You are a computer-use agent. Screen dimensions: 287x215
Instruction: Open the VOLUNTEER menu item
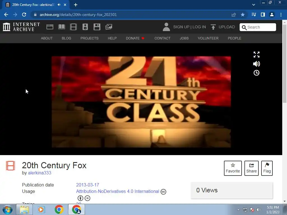click(208, 38)
